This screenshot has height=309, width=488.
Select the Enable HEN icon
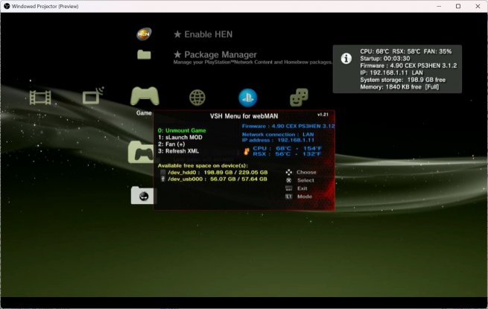(145, 34)
